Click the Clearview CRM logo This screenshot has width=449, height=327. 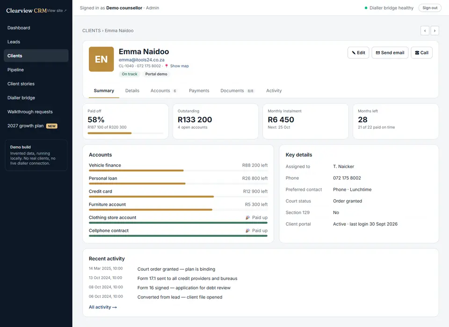tap(26, 11)
